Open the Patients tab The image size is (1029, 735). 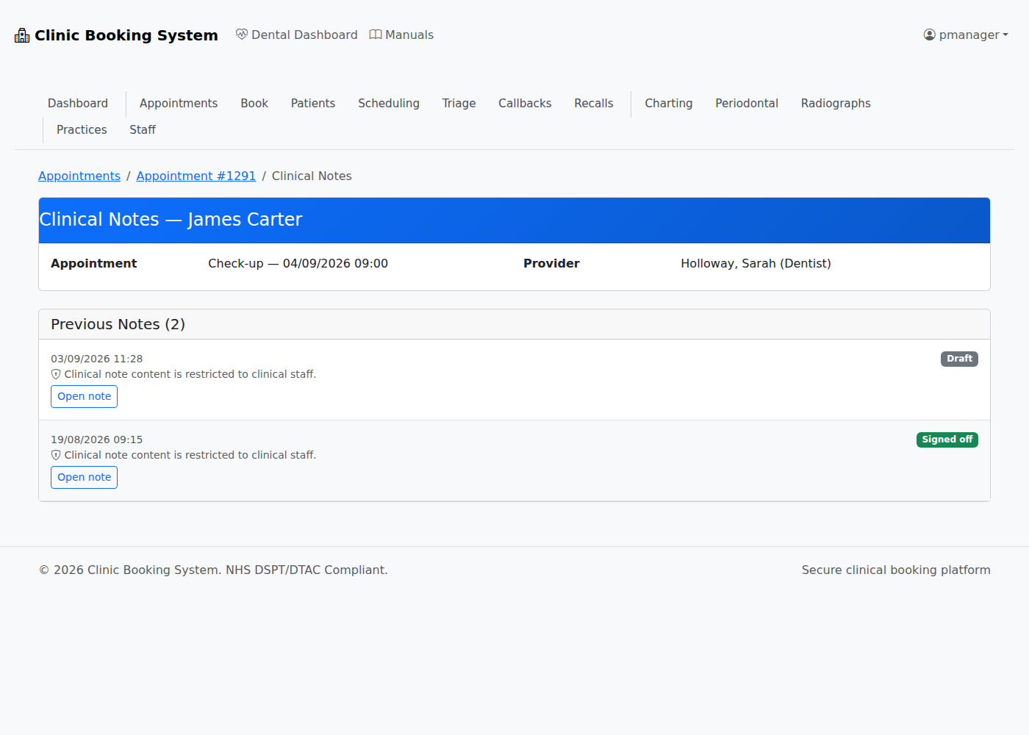313,103
